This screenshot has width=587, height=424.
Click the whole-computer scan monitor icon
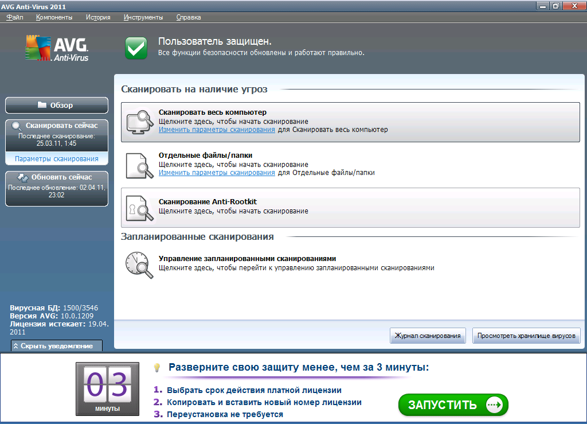point(140,122)
